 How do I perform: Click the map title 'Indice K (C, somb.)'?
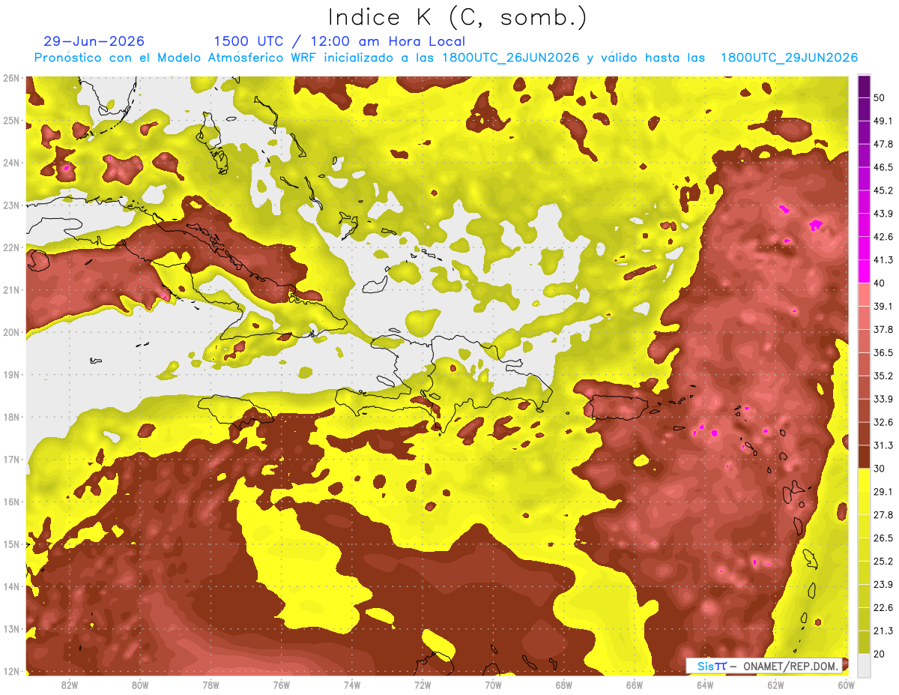pos(458,17)
